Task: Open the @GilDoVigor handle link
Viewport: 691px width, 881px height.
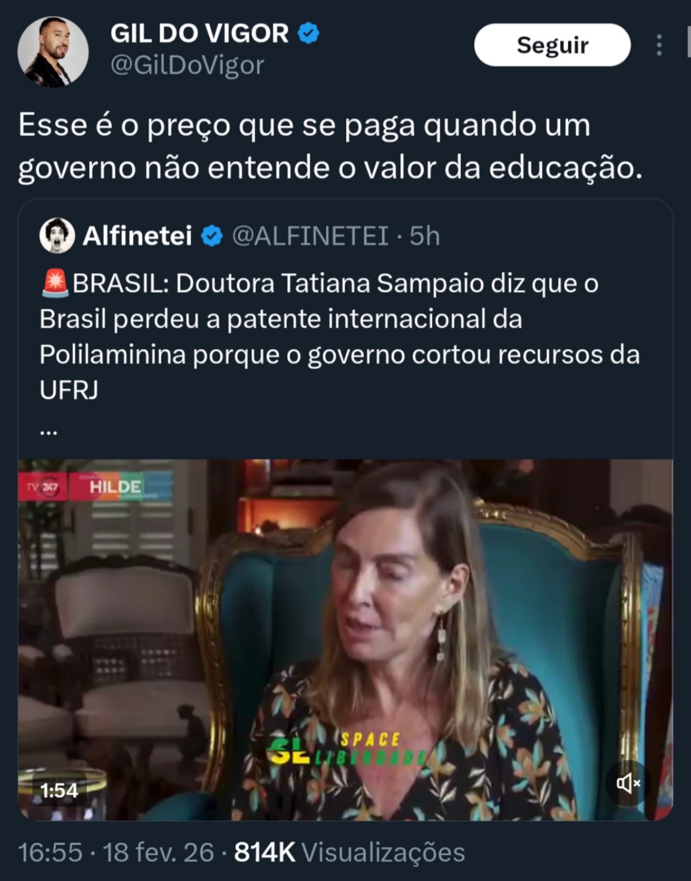Action: [x=187, y=65]
